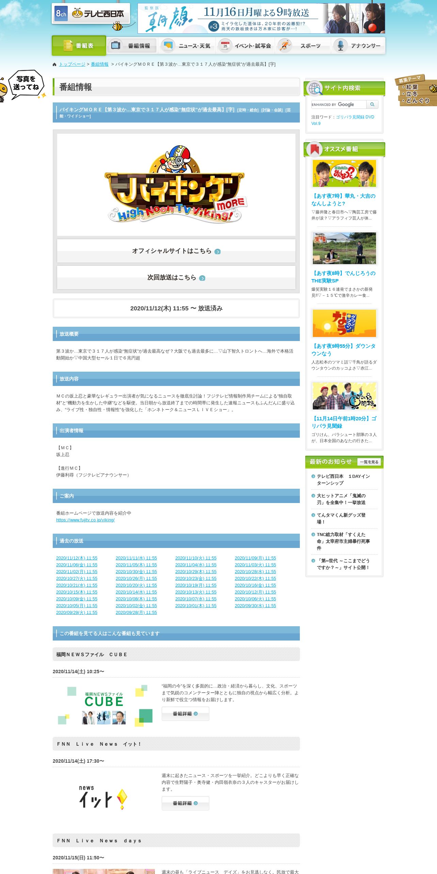Open past broadcast 2020/11/09(月) 11:55

coord(255,558)
